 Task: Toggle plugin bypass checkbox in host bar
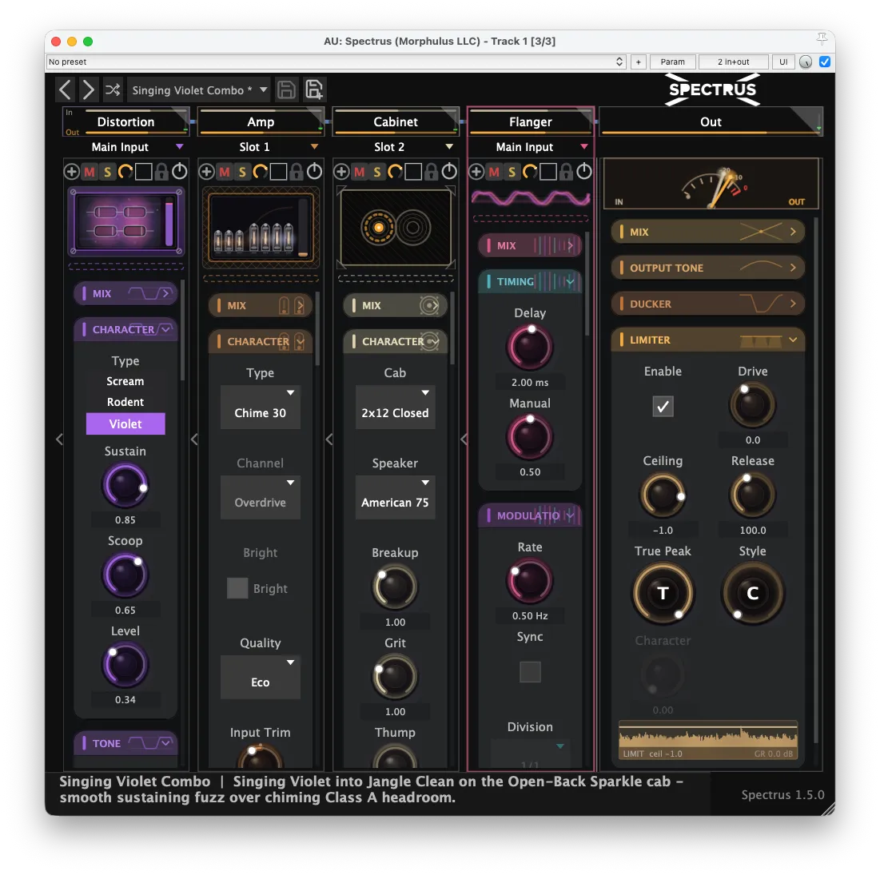824,62
